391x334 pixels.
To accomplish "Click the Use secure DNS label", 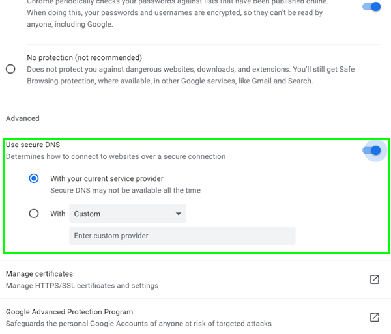I will tap(33, 145).
